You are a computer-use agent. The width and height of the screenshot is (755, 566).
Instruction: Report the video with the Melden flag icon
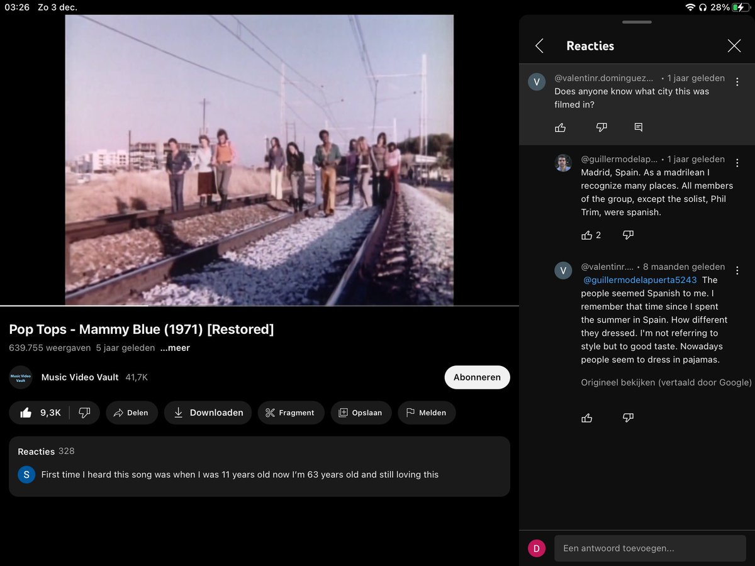click(427, 413)
